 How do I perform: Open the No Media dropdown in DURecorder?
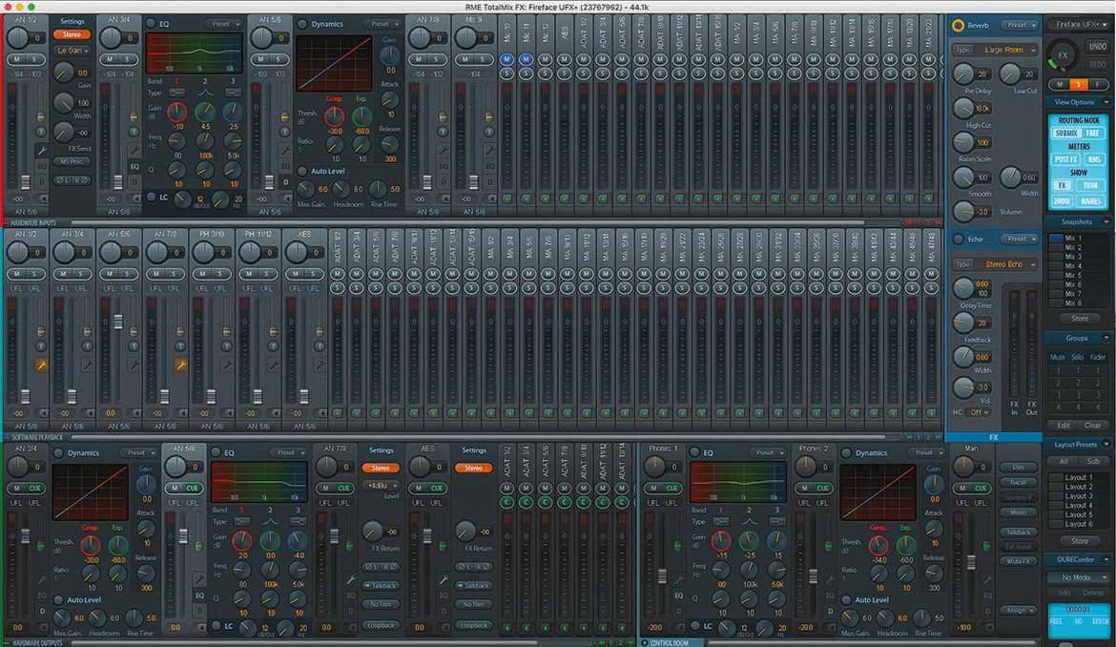(1080, 577)
